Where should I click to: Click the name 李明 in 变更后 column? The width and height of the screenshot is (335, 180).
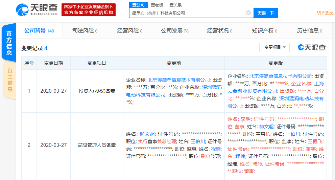tap(246, 119)
